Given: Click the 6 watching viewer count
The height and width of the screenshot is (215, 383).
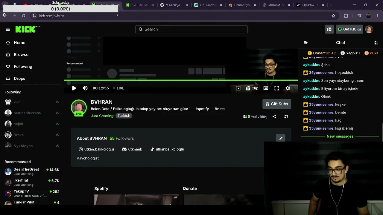Looking at the screenshot, I should 255,116.
